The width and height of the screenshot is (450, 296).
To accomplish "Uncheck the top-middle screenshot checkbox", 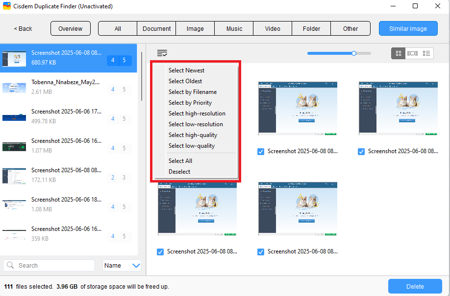I will pyautogui.click(x=261, y=152).
